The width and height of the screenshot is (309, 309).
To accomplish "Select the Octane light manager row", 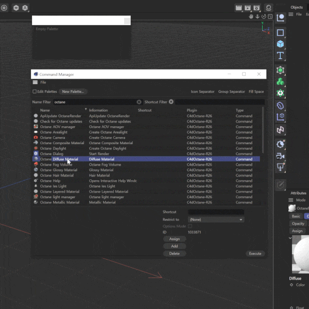I will [x=146, y=197].
